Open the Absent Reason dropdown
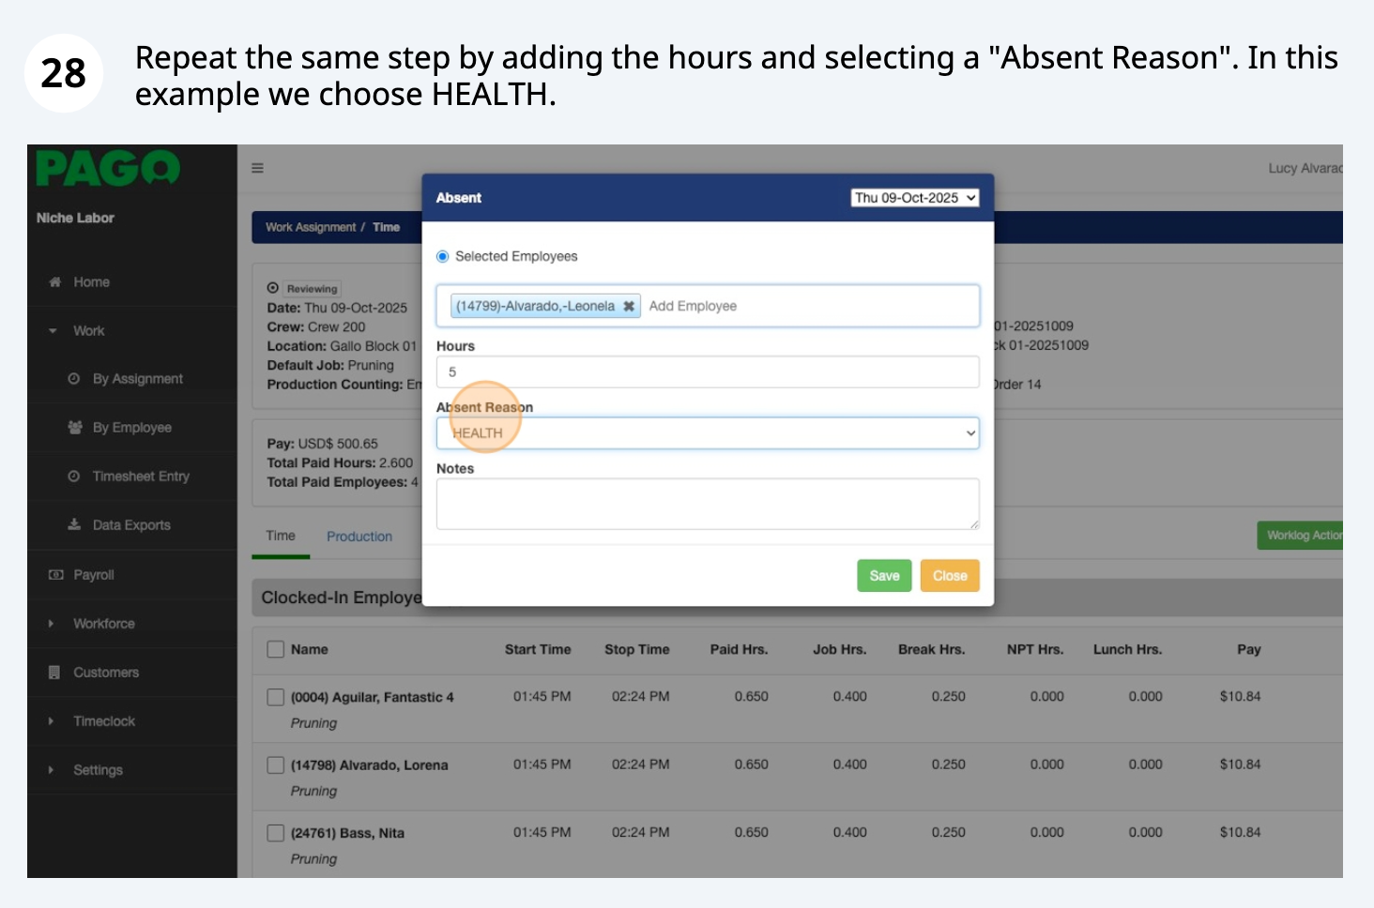This screenshot has height=908, width=1374. 708,433
